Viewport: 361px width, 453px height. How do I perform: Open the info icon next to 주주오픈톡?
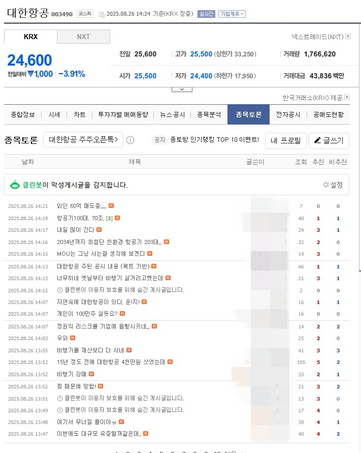tap(130, 140)
